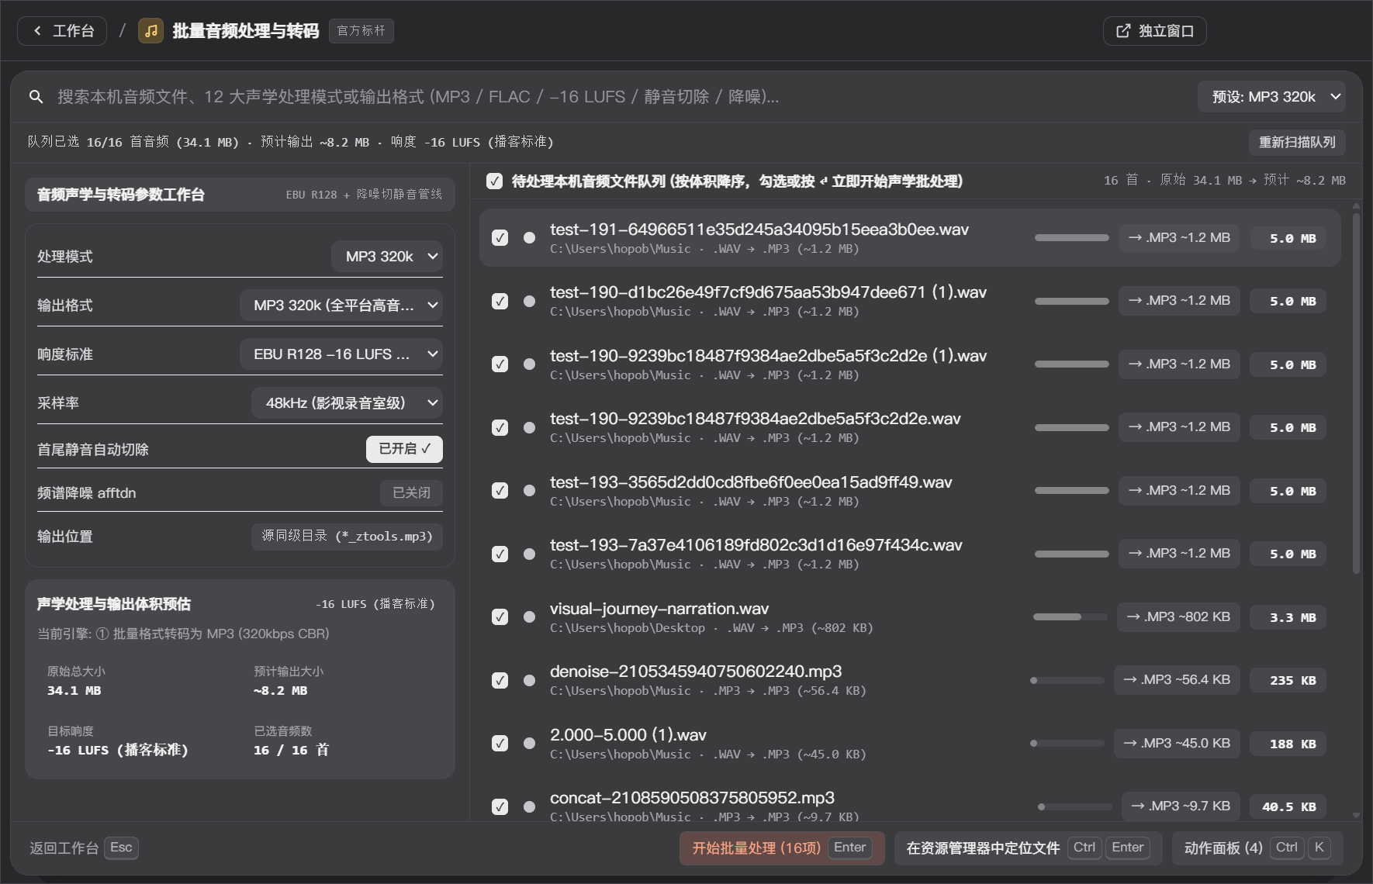Click 返回工作台 Esc button
1373x884 pixels.
pyautogui.click(x=84, y=848)
